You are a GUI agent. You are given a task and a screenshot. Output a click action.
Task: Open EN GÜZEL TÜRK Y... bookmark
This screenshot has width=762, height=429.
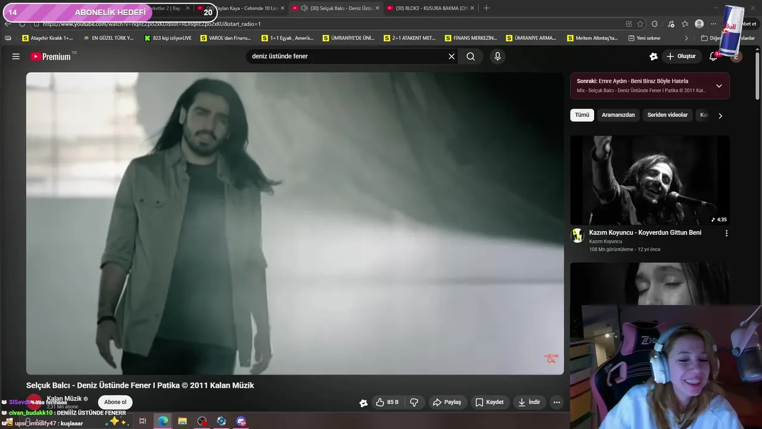click(108, 38)
